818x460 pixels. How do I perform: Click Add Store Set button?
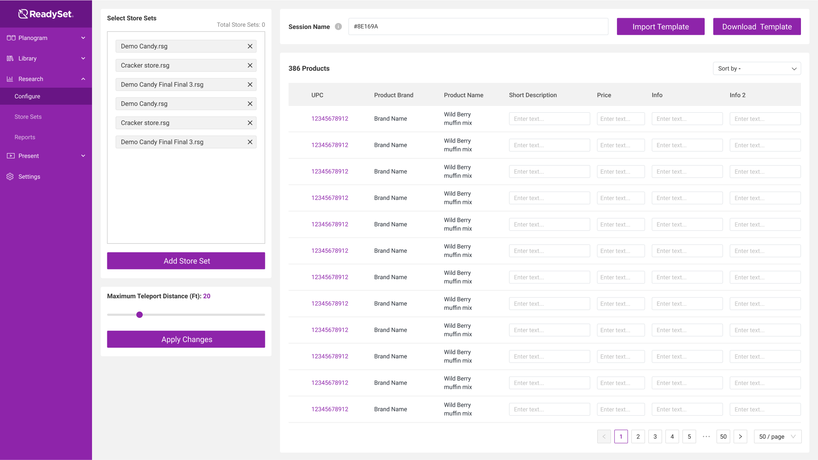coord(186,261)
